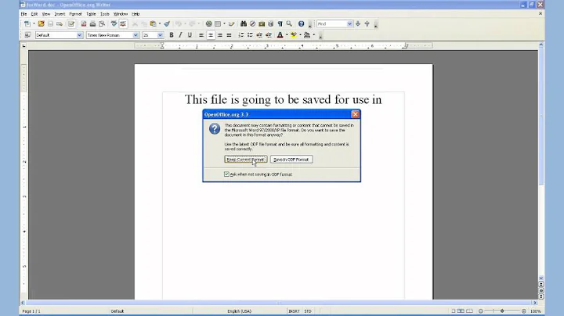Open the Tools menu
Screen dimensions: 564x316
[x=105, y=13]
